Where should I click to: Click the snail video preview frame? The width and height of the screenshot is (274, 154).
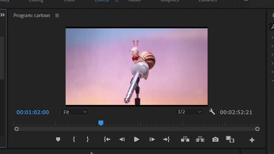coord(136,66)
